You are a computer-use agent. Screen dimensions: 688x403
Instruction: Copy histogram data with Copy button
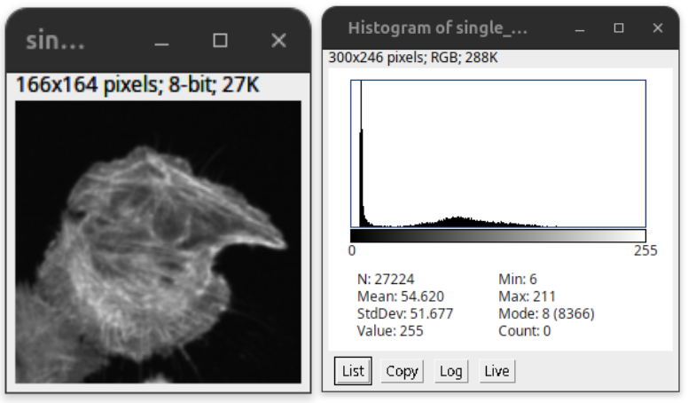(402, 371)
